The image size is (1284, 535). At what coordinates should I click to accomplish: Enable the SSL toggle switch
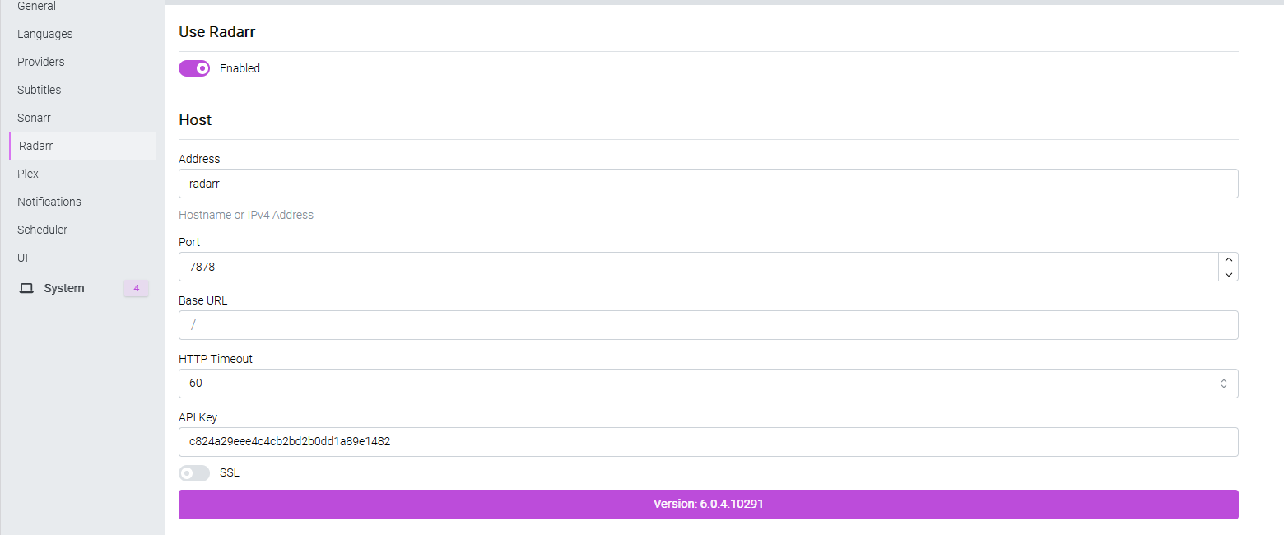(194, 473)
